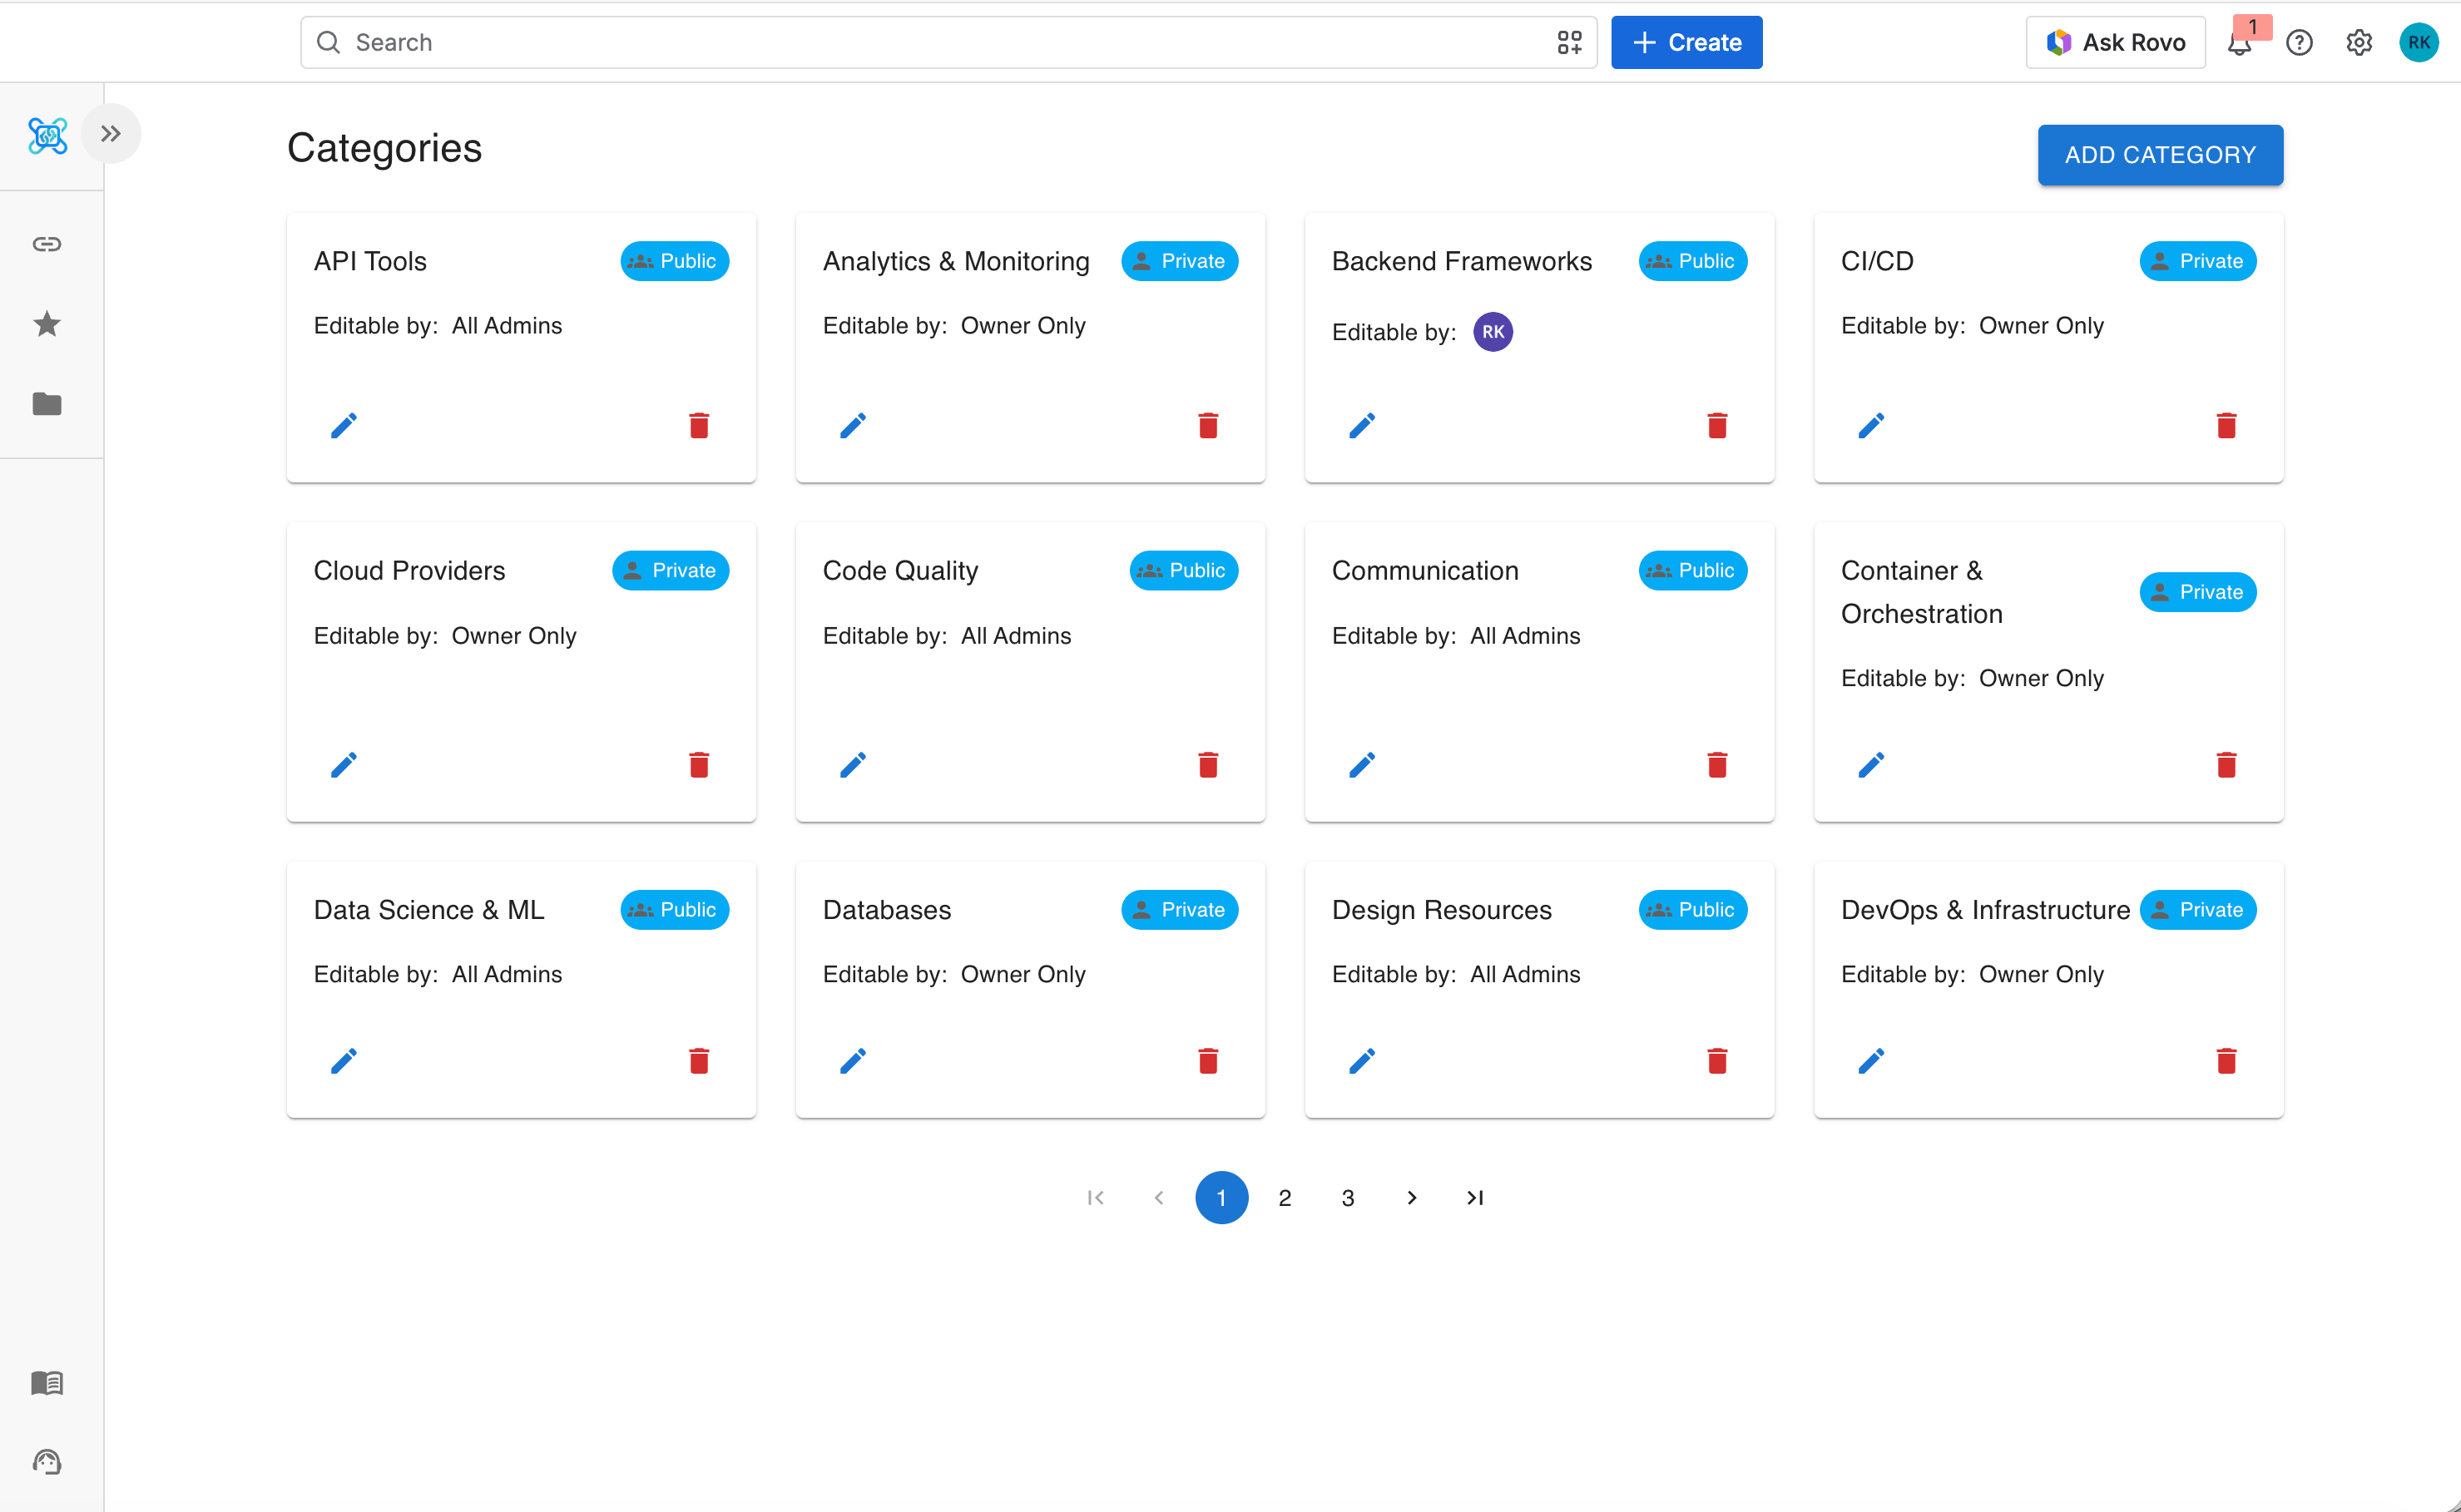Delete the API Tools category

[x=700, y=426]
